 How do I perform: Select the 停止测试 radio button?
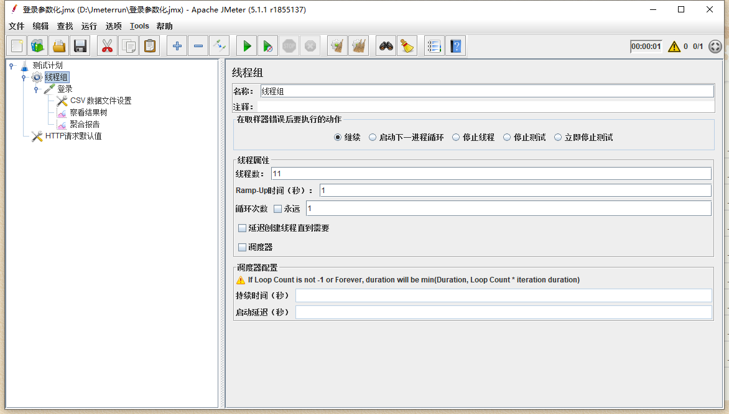507,137
